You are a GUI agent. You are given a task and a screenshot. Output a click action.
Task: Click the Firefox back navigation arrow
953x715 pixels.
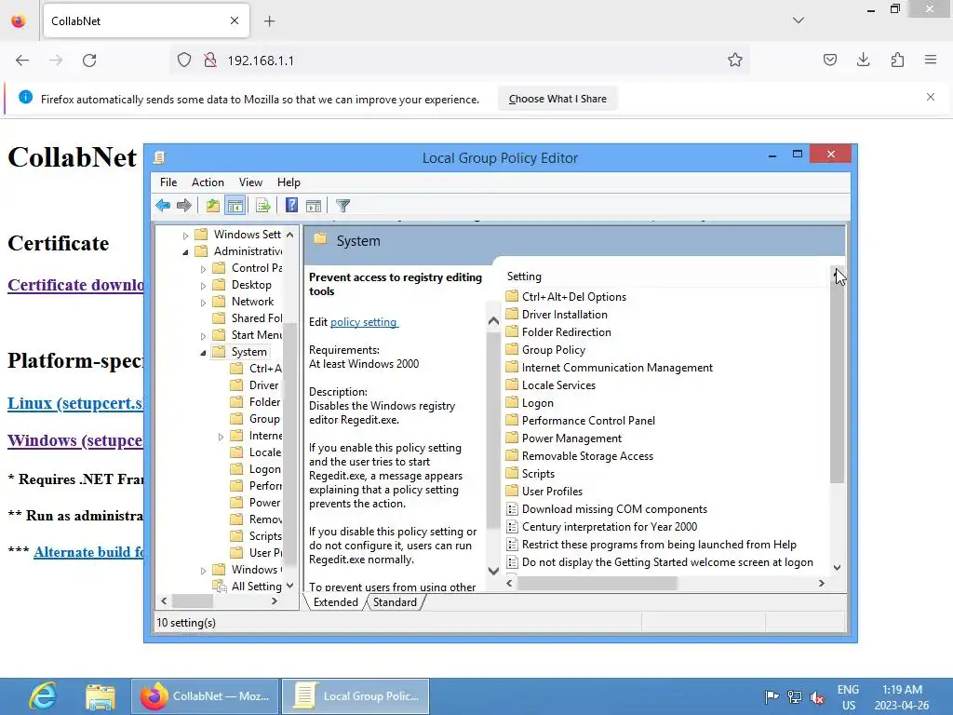coord(22,61)
